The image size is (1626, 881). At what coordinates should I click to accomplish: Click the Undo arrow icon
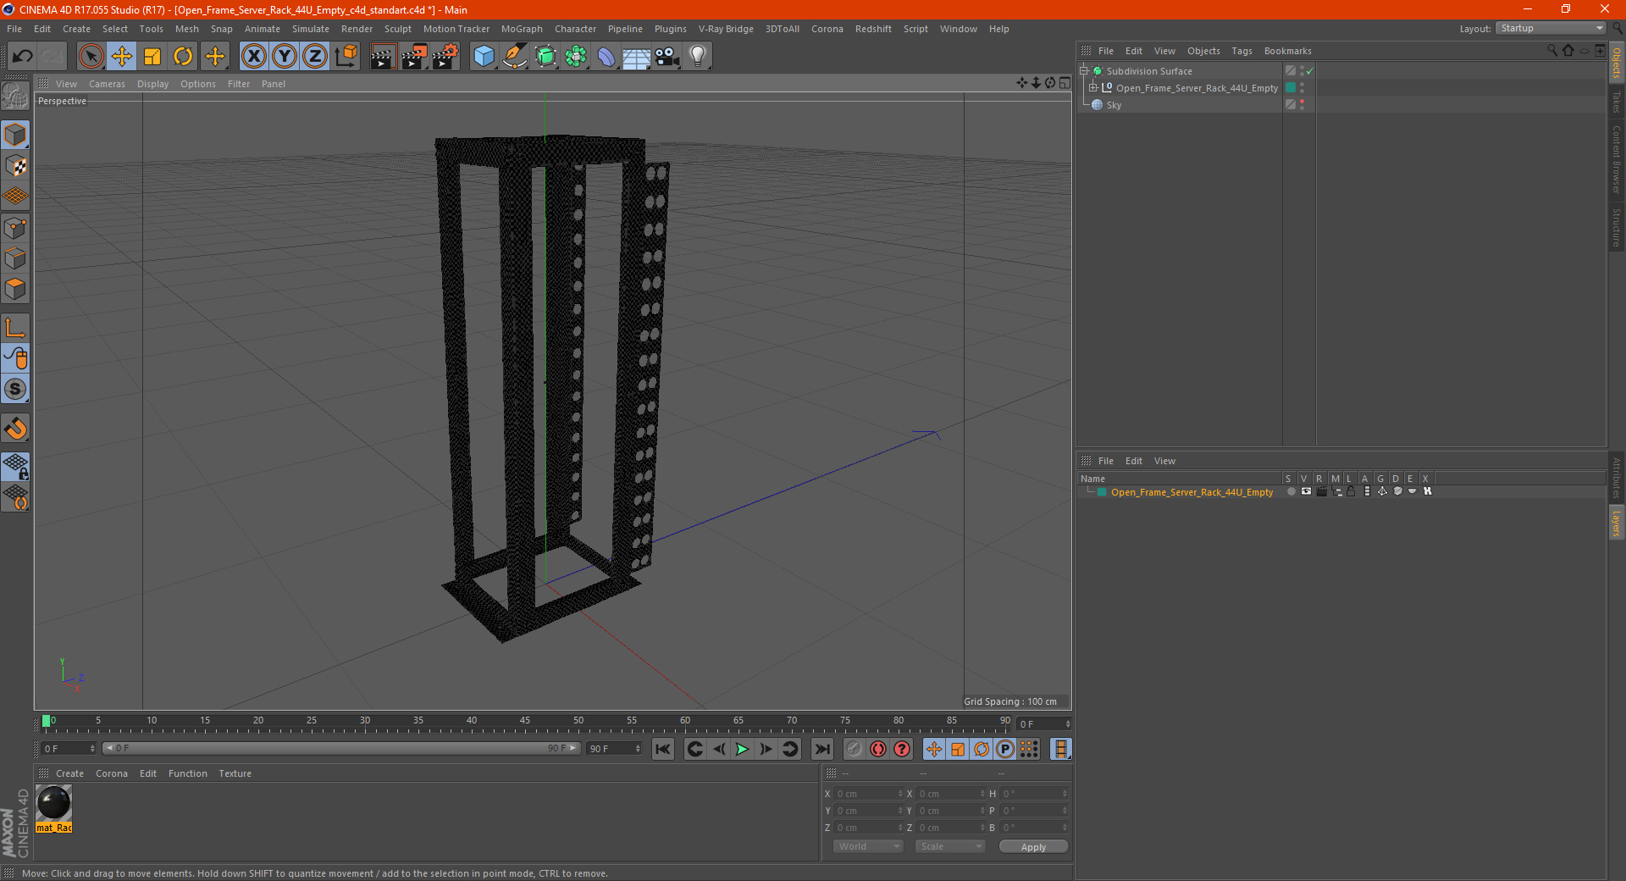22,57
